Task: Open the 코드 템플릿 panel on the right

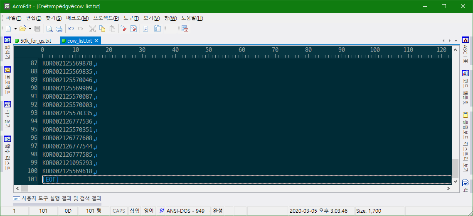Action: [465, 87]
